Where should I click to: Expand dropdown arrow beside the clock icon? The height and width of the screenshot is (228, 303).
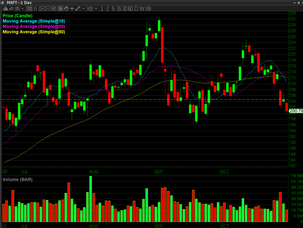tap(96, 9)
